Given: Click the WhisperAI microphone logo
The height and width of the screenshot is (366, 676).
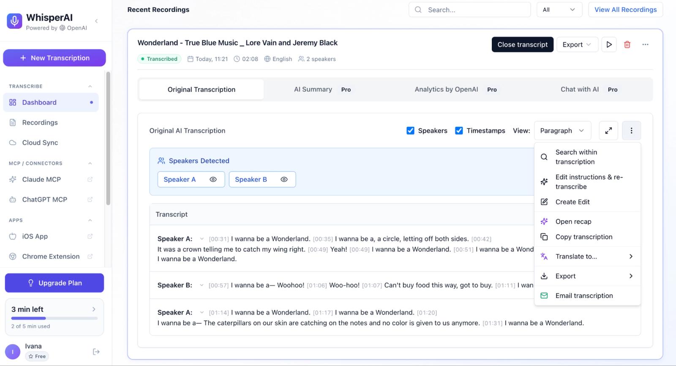Looking at the screenshot, I should click(x=14, y=21).
